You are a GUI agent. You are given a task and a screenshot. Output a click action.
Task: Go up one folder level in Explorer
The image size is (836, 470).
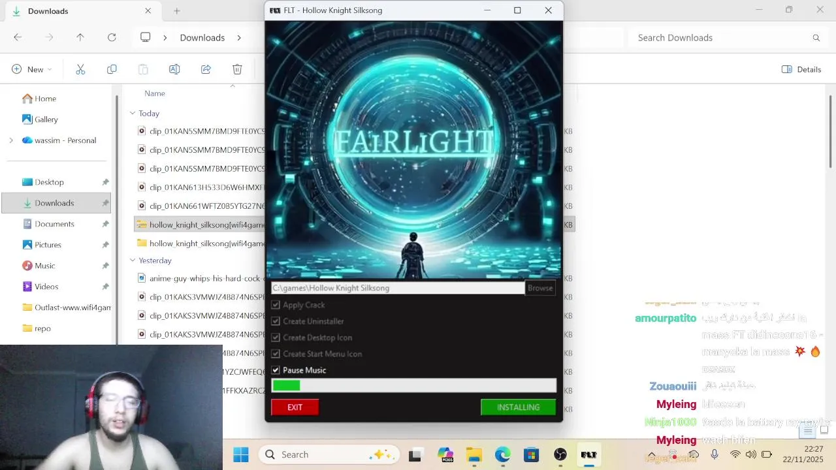[x=80, y=37]
